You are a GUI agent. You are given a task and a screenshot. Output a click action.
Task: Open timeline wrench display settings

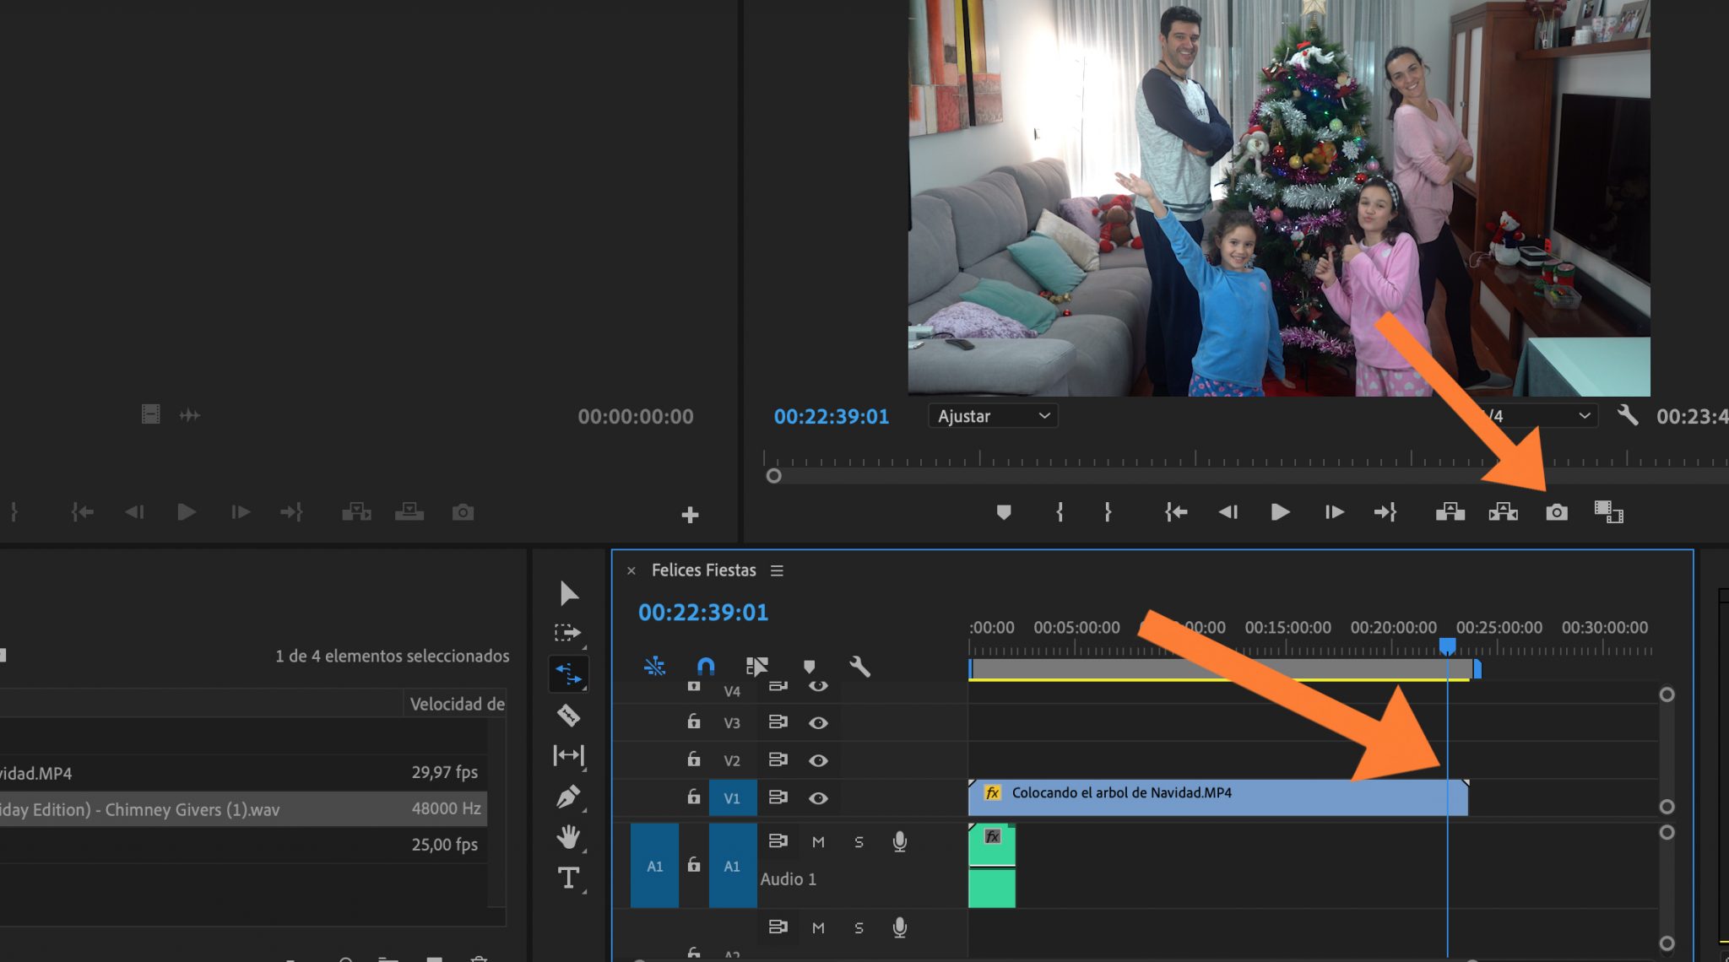[859, 667]
